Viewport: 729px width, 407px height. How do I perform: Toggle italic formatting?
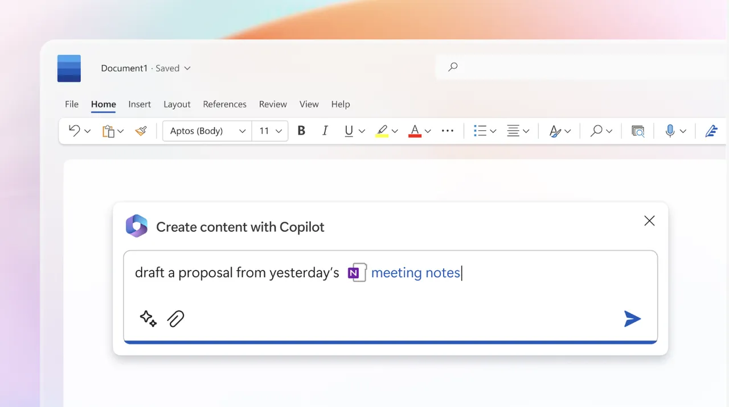pos(325,130)
